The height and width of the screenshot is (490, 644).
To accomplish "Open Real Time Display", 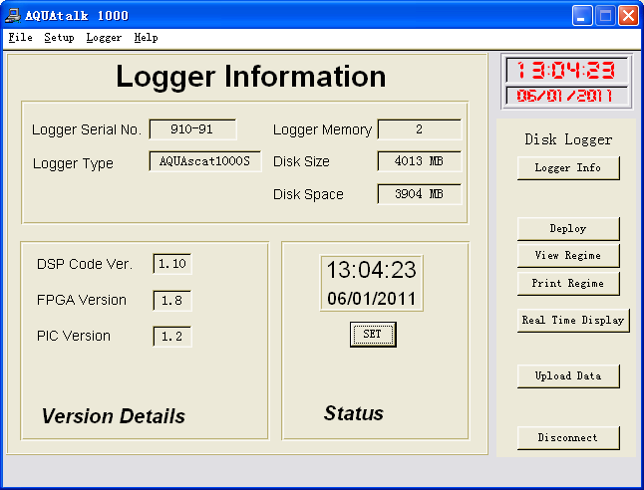I will pos(573,321).
